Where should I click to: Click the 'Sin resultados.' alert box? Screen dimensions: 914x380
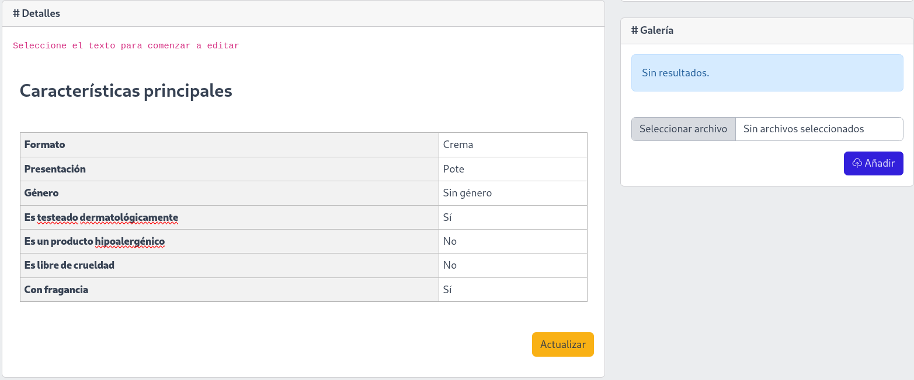pos(766,73)
